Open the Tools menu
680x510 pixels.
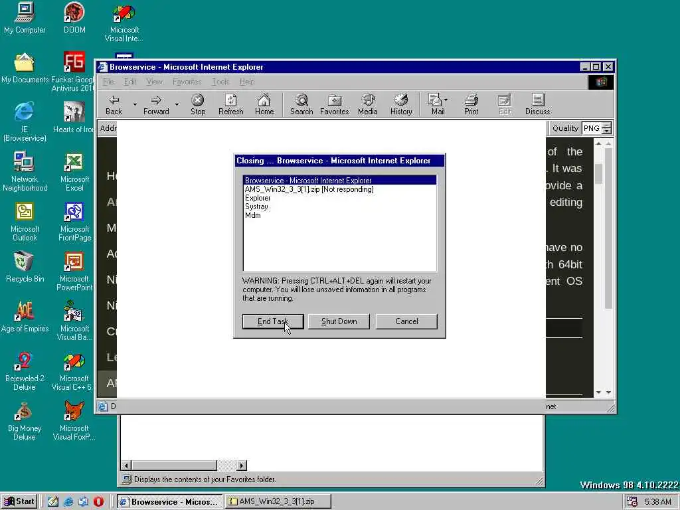[220, 82]
